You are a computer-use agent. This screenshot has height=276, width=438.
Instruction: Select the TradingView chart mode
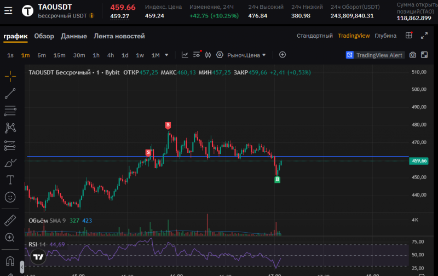coord(354,36)
